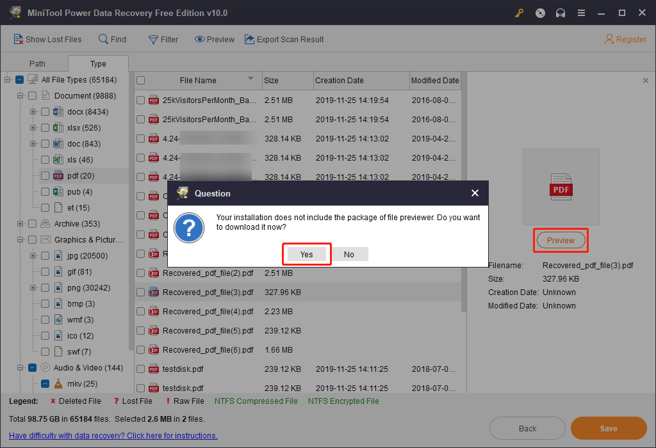Image resolution: width=656 pixels, height=448 pixels.
Task: Click the Save button
Action: point(609,428)
